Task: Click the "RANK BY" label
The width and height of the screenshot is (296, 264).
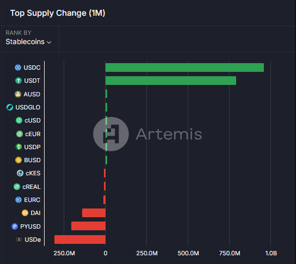Action: click(x=18, y=33)
